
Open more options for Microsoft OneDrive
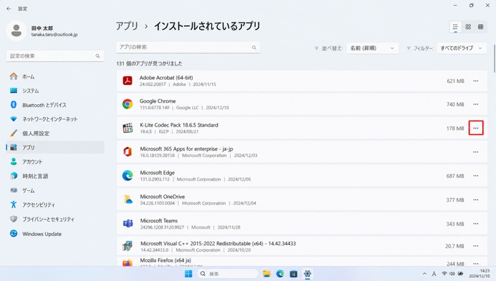point(475,200)
